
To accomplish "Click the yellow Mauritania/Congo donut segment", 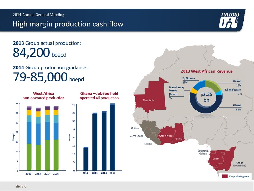I will [194, 91].
